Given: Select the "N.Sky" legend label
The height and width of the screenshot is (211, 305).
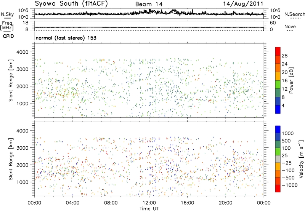Looking at the screenshot, I should click(7, 14).
